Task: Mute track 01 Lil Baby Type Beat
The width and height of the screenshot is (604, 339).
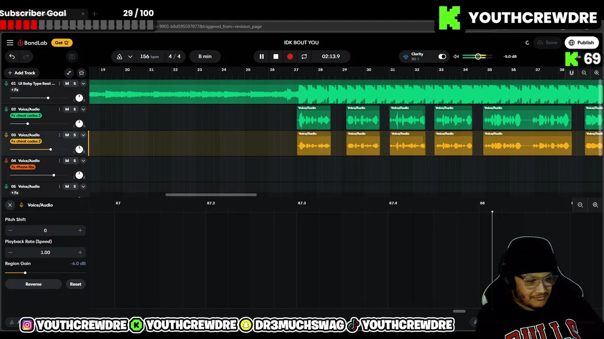Action: [x=67, y=83]
